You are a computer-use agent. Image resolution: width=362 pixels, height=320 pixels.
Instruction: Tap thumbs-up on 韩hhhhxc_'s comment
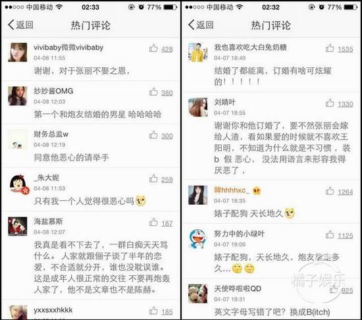coord(330,191)
